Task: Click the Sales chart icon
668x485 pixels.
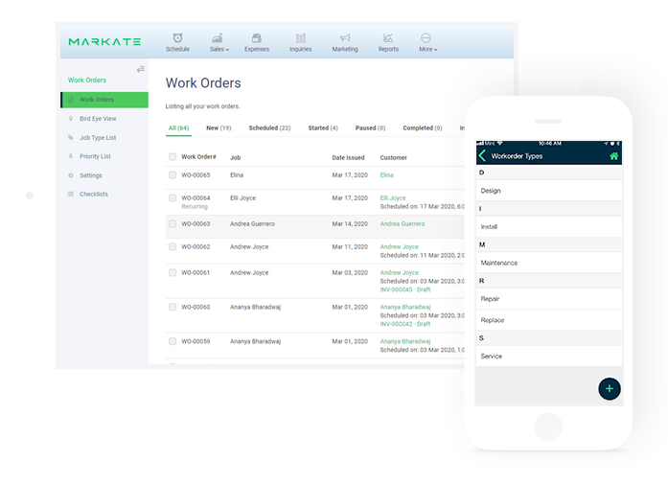Action: [x=218, y=38]
